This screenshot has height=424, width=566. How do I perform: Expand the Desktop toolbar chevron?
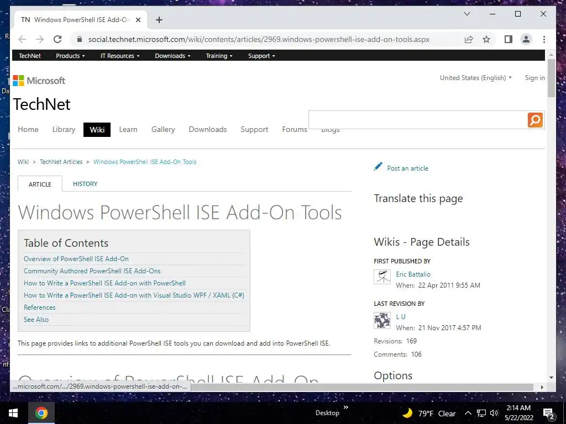[346, 407]
